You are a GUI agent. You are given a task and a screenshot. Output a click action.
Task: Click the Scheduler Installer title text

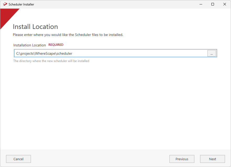(21, 4)
